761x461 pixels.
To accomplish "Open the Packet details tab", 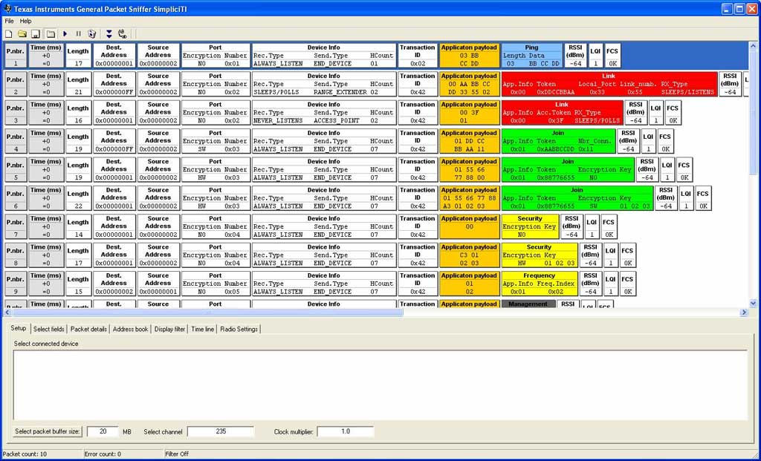I will click(x=88, y=329).
